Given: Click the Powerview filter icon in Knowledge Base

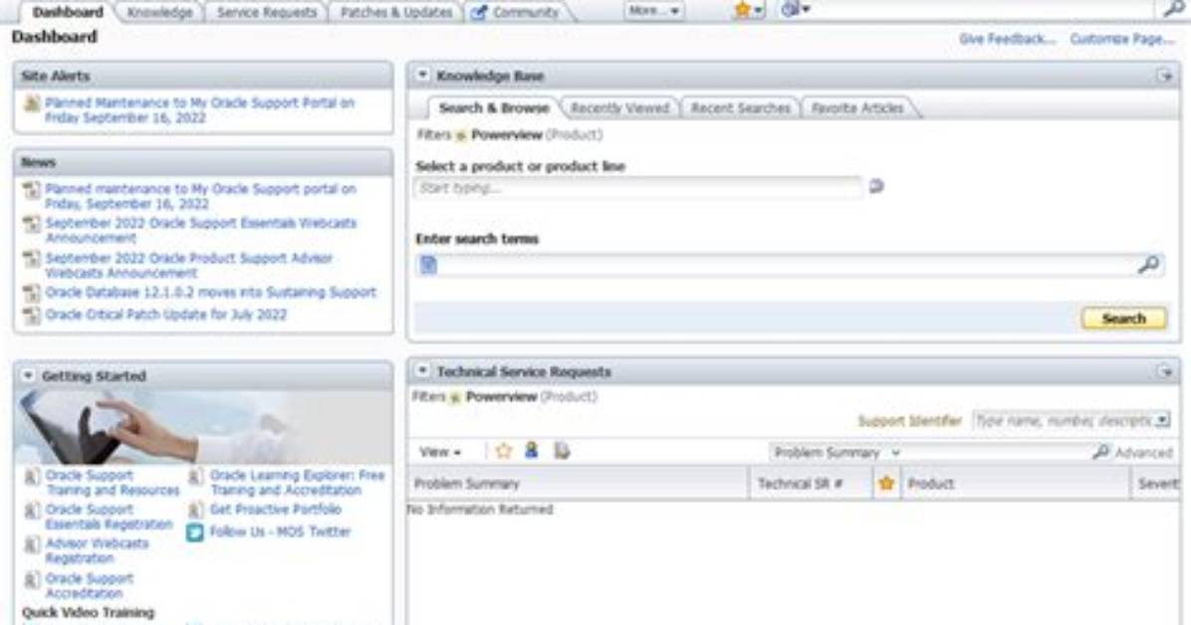Looking at the screenshot, I should [x=461, y=136].
